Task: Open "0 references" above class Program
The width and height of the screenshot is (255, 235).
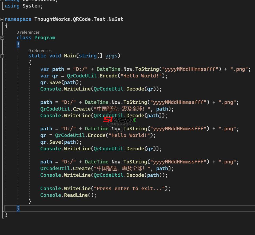Action: 28,32
